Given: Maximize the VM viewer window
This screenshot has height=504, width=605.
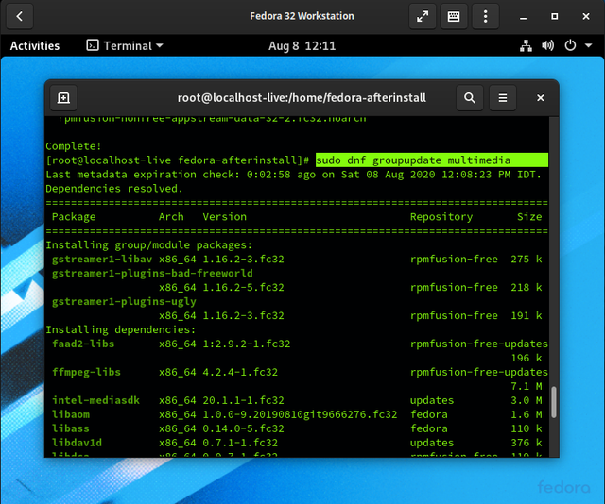Looking at the screenshot, I should coord(555,17).
